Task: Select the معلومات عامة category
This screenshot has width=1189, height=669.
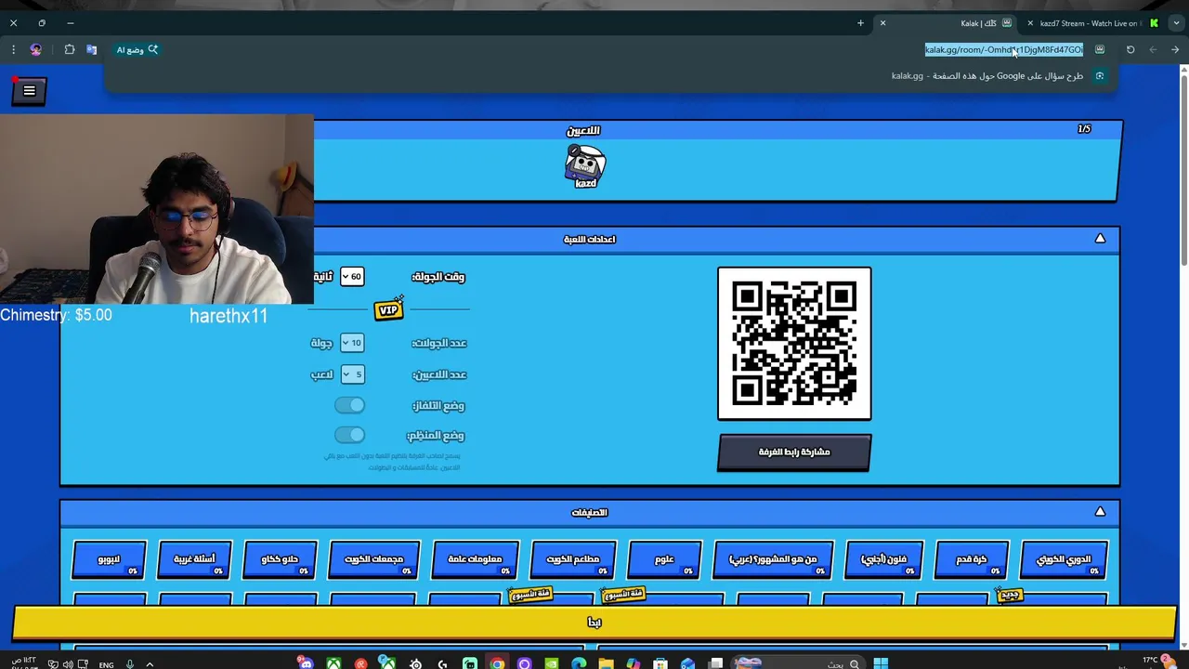Action: (x=475, y=559)
